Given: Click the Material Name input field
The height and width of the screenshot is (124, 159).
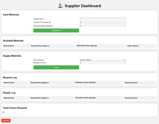Looking at the screenshot, I should [x=103, y=19].
